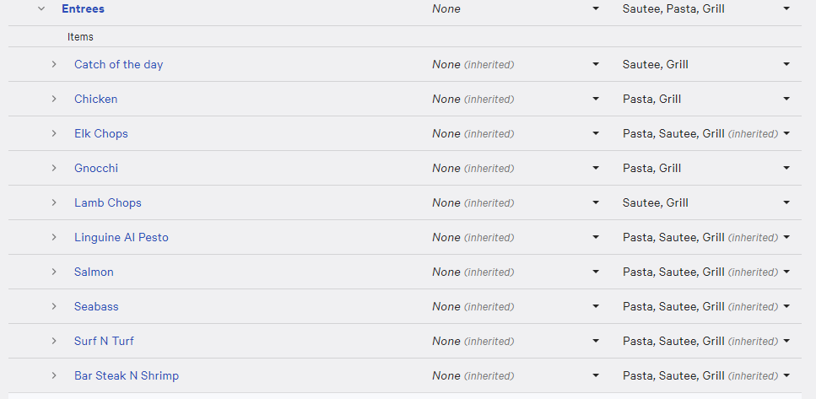This screenshot has height=399, width=816.
Task: Click the Seabass item link
Action: point(96,306)
